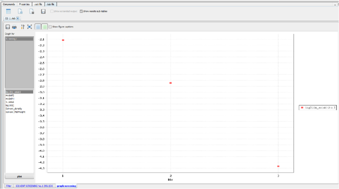The height and width of the screenshot is (189, 339).
Task: Select the graph screening bottom tab
Action: [66, 186]
